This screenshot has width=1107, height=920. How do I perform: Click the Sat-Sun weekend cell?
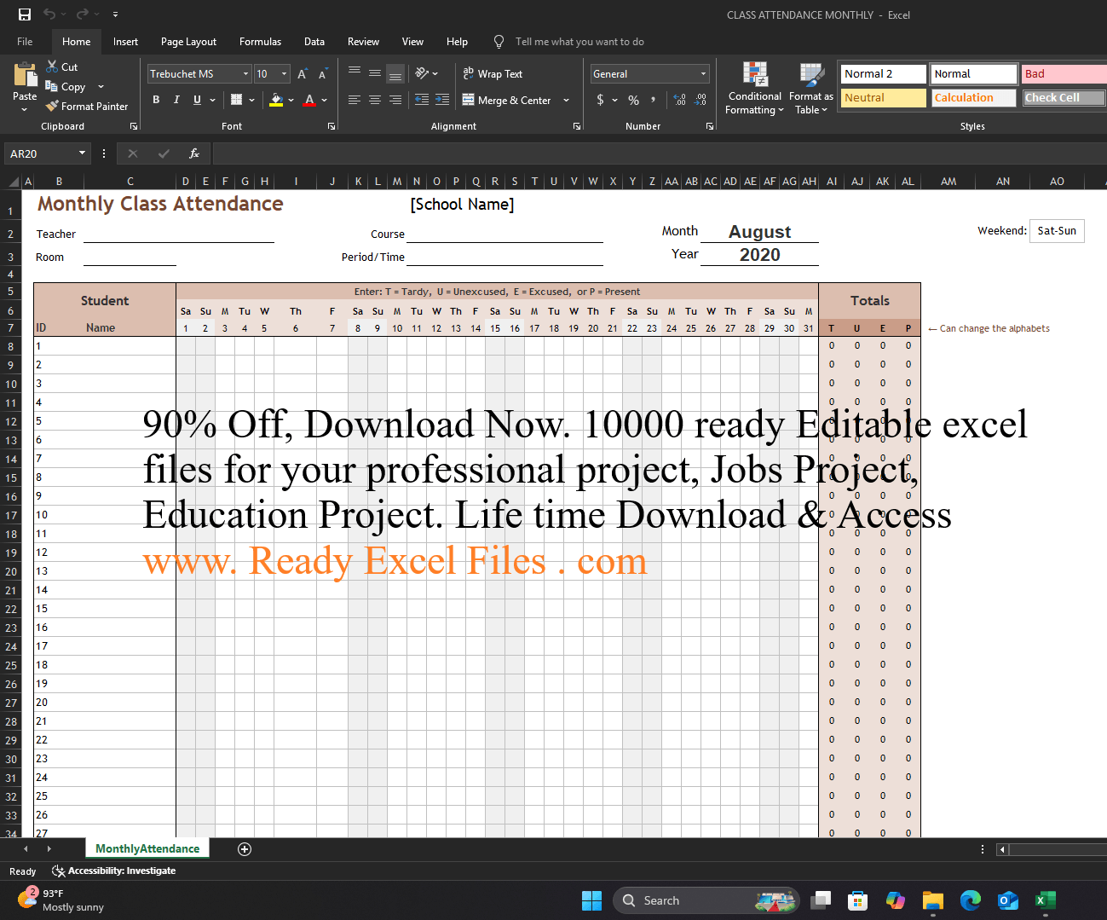pyautogui.click(x=1057, y=231)
